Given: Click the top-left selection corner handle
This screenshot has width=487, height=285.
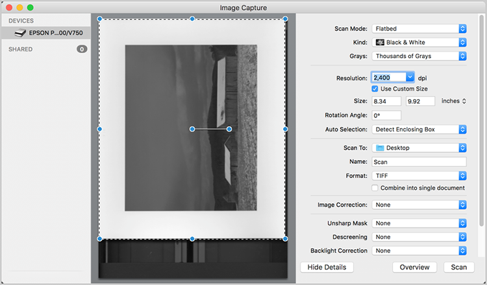Looking at the screenshot, I should click(99, 19).
